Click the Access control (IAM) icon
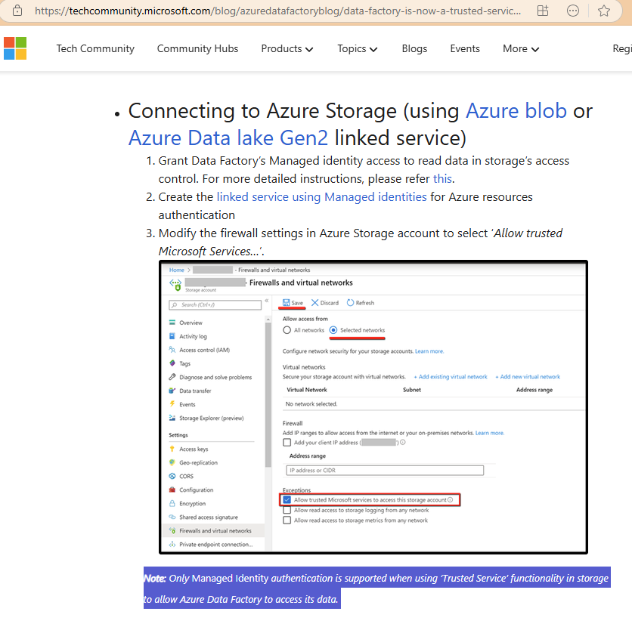 [x=172, y=350]
